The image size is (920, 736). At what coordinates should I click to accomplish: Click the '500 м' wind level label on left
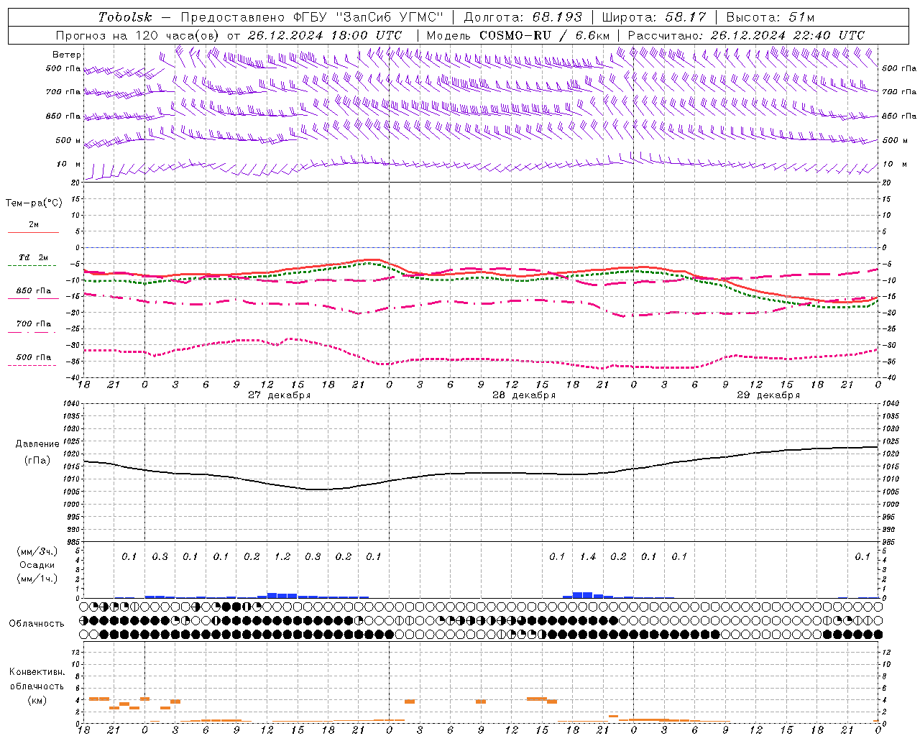pos(68,141)
